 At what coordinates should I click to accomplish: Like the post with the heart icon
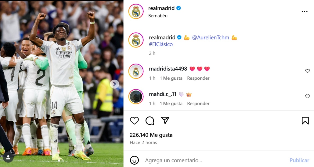[134, 121]
